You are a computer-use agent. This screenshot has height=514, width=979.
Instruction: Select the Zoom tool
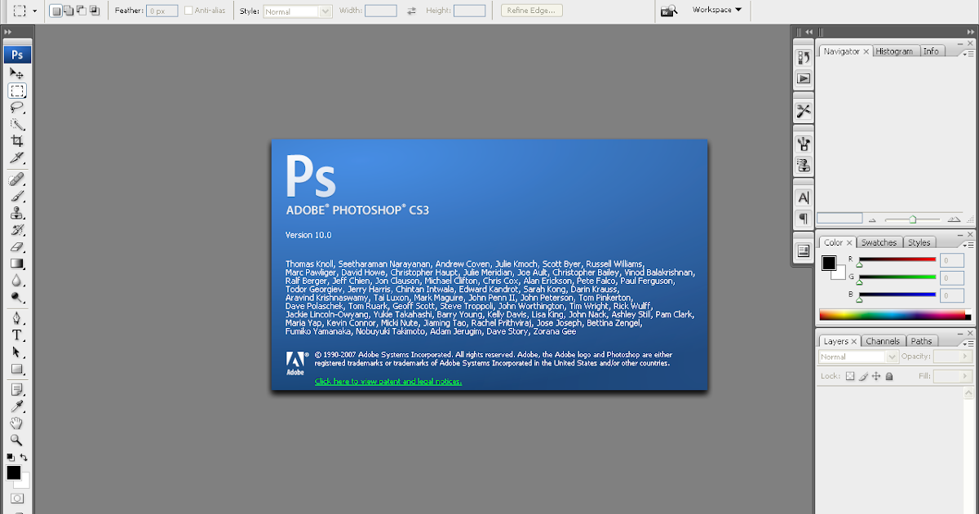17,440
